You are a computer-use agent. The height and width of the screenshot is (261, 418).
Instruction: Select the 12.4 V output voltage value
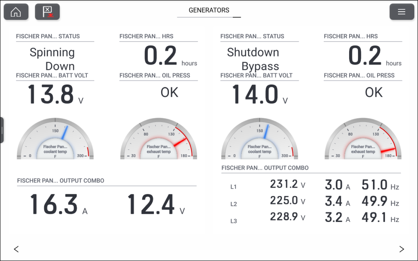click(151, 205)
